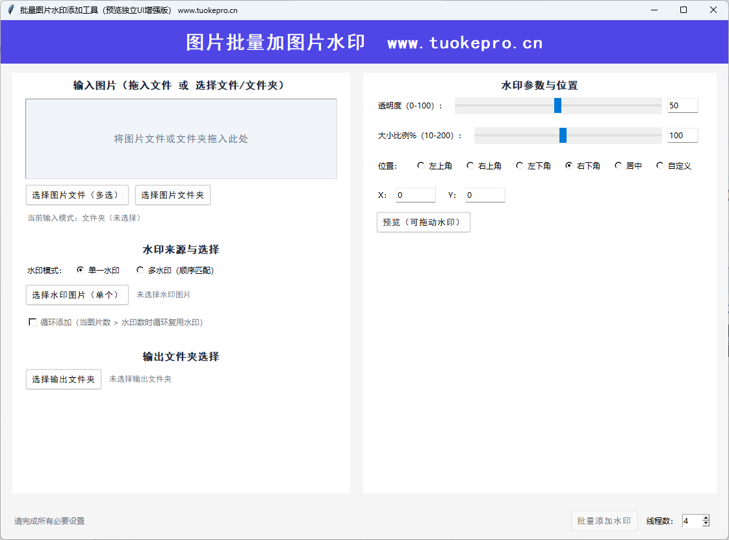
Task: Click the 大小比例% slider handle
Action: [x=563, y=135]
